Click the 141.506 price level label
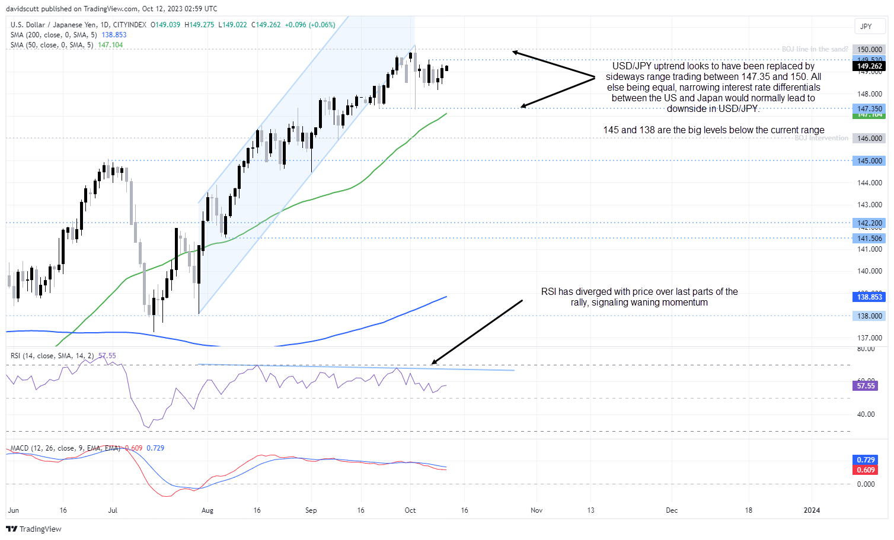Image resolution: width=894 pixels, height=540 pixels. click(x=870, y=238)
